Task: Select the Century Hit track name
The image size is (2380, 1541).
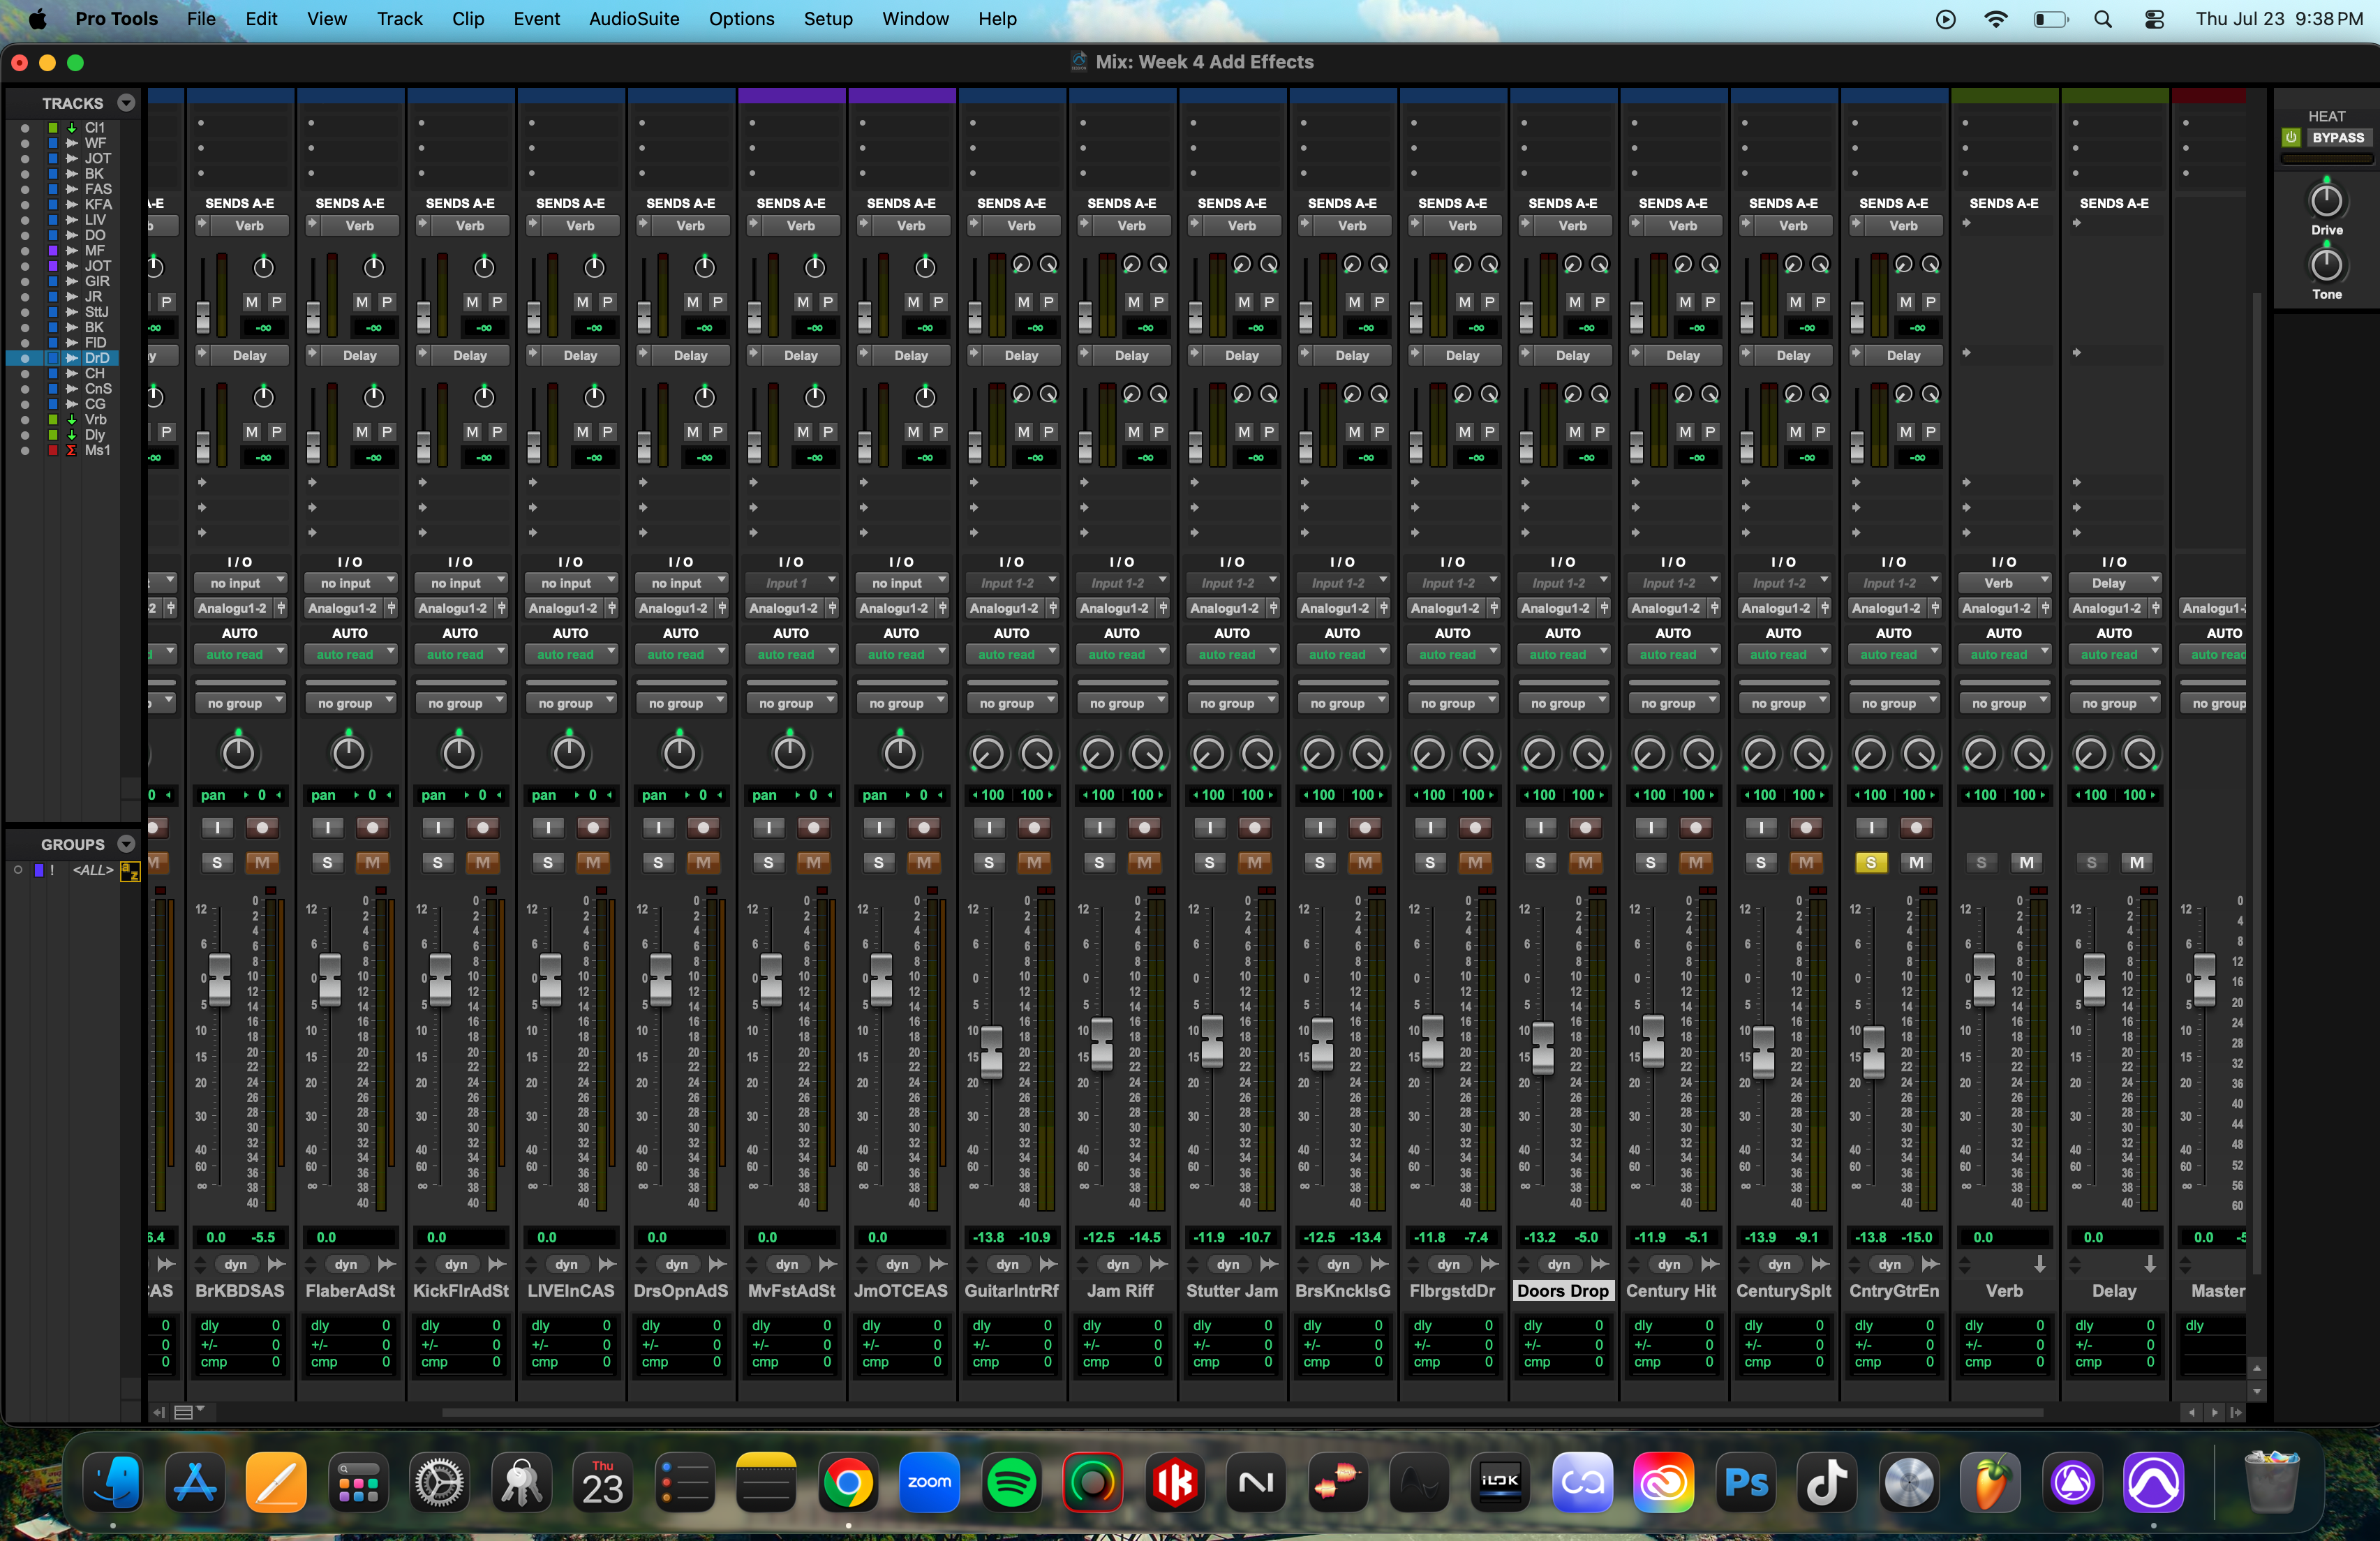Action: coord(1672,1291)
